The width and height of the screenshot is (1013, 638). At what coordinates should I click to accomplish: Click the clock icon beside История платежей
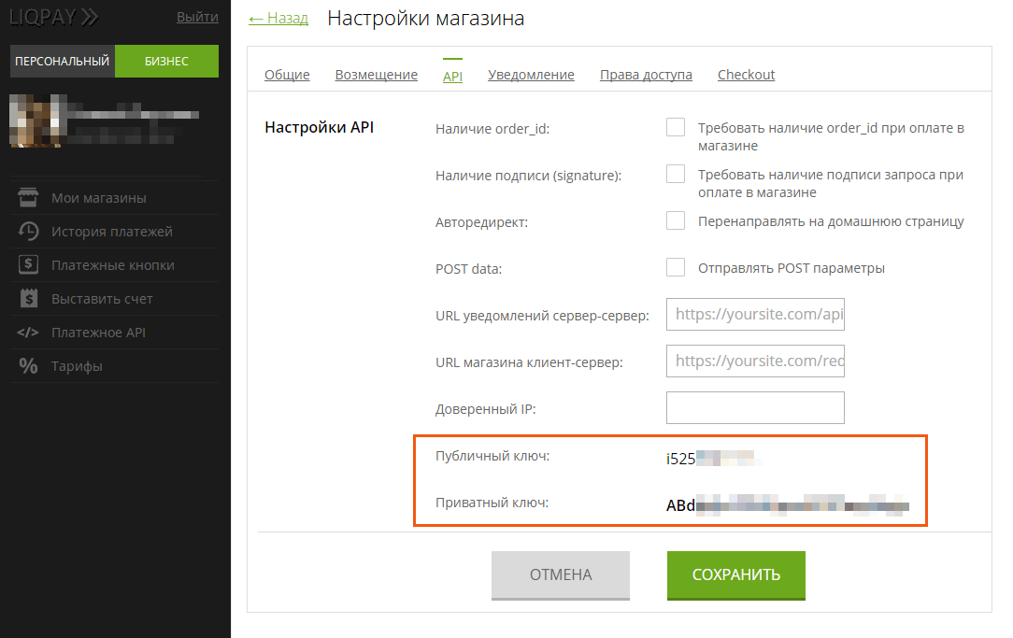(x=28, y=231)
